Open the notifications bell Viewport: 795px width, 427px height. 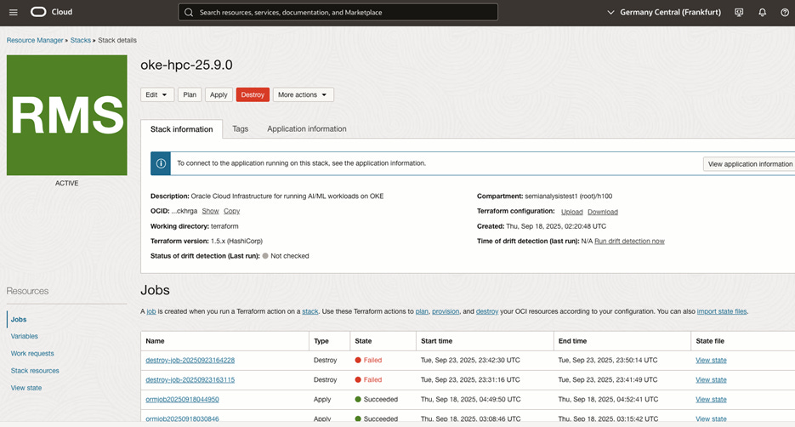[762, 12]
